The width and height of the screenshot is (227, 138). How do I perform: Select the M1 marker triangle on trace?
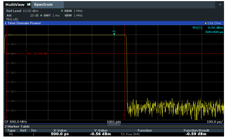pyautogui.click(x=114, y=34)
